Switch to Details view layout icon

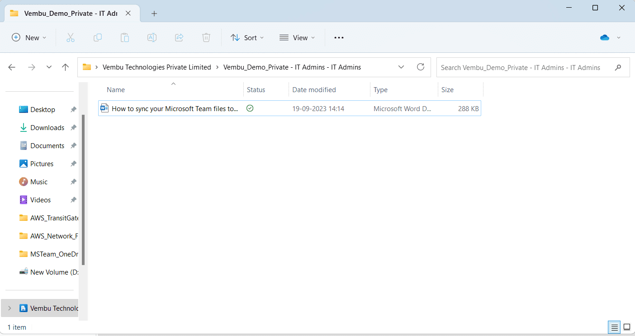tap(614, 327)
